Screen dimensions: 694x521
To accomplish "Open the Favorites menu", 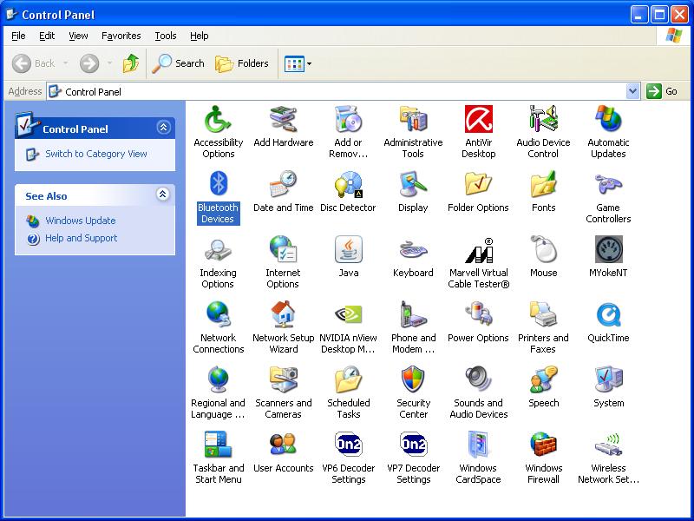I will point(121,36).
